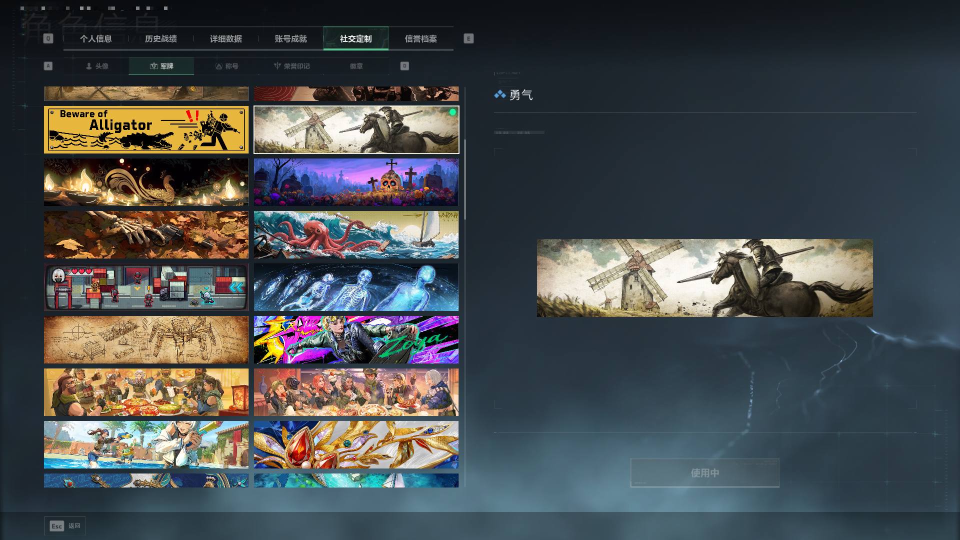The width and height of the screenshot is (960, 540).
Task: Open the 详细数据 tab
Action: (x=226, y=39)
